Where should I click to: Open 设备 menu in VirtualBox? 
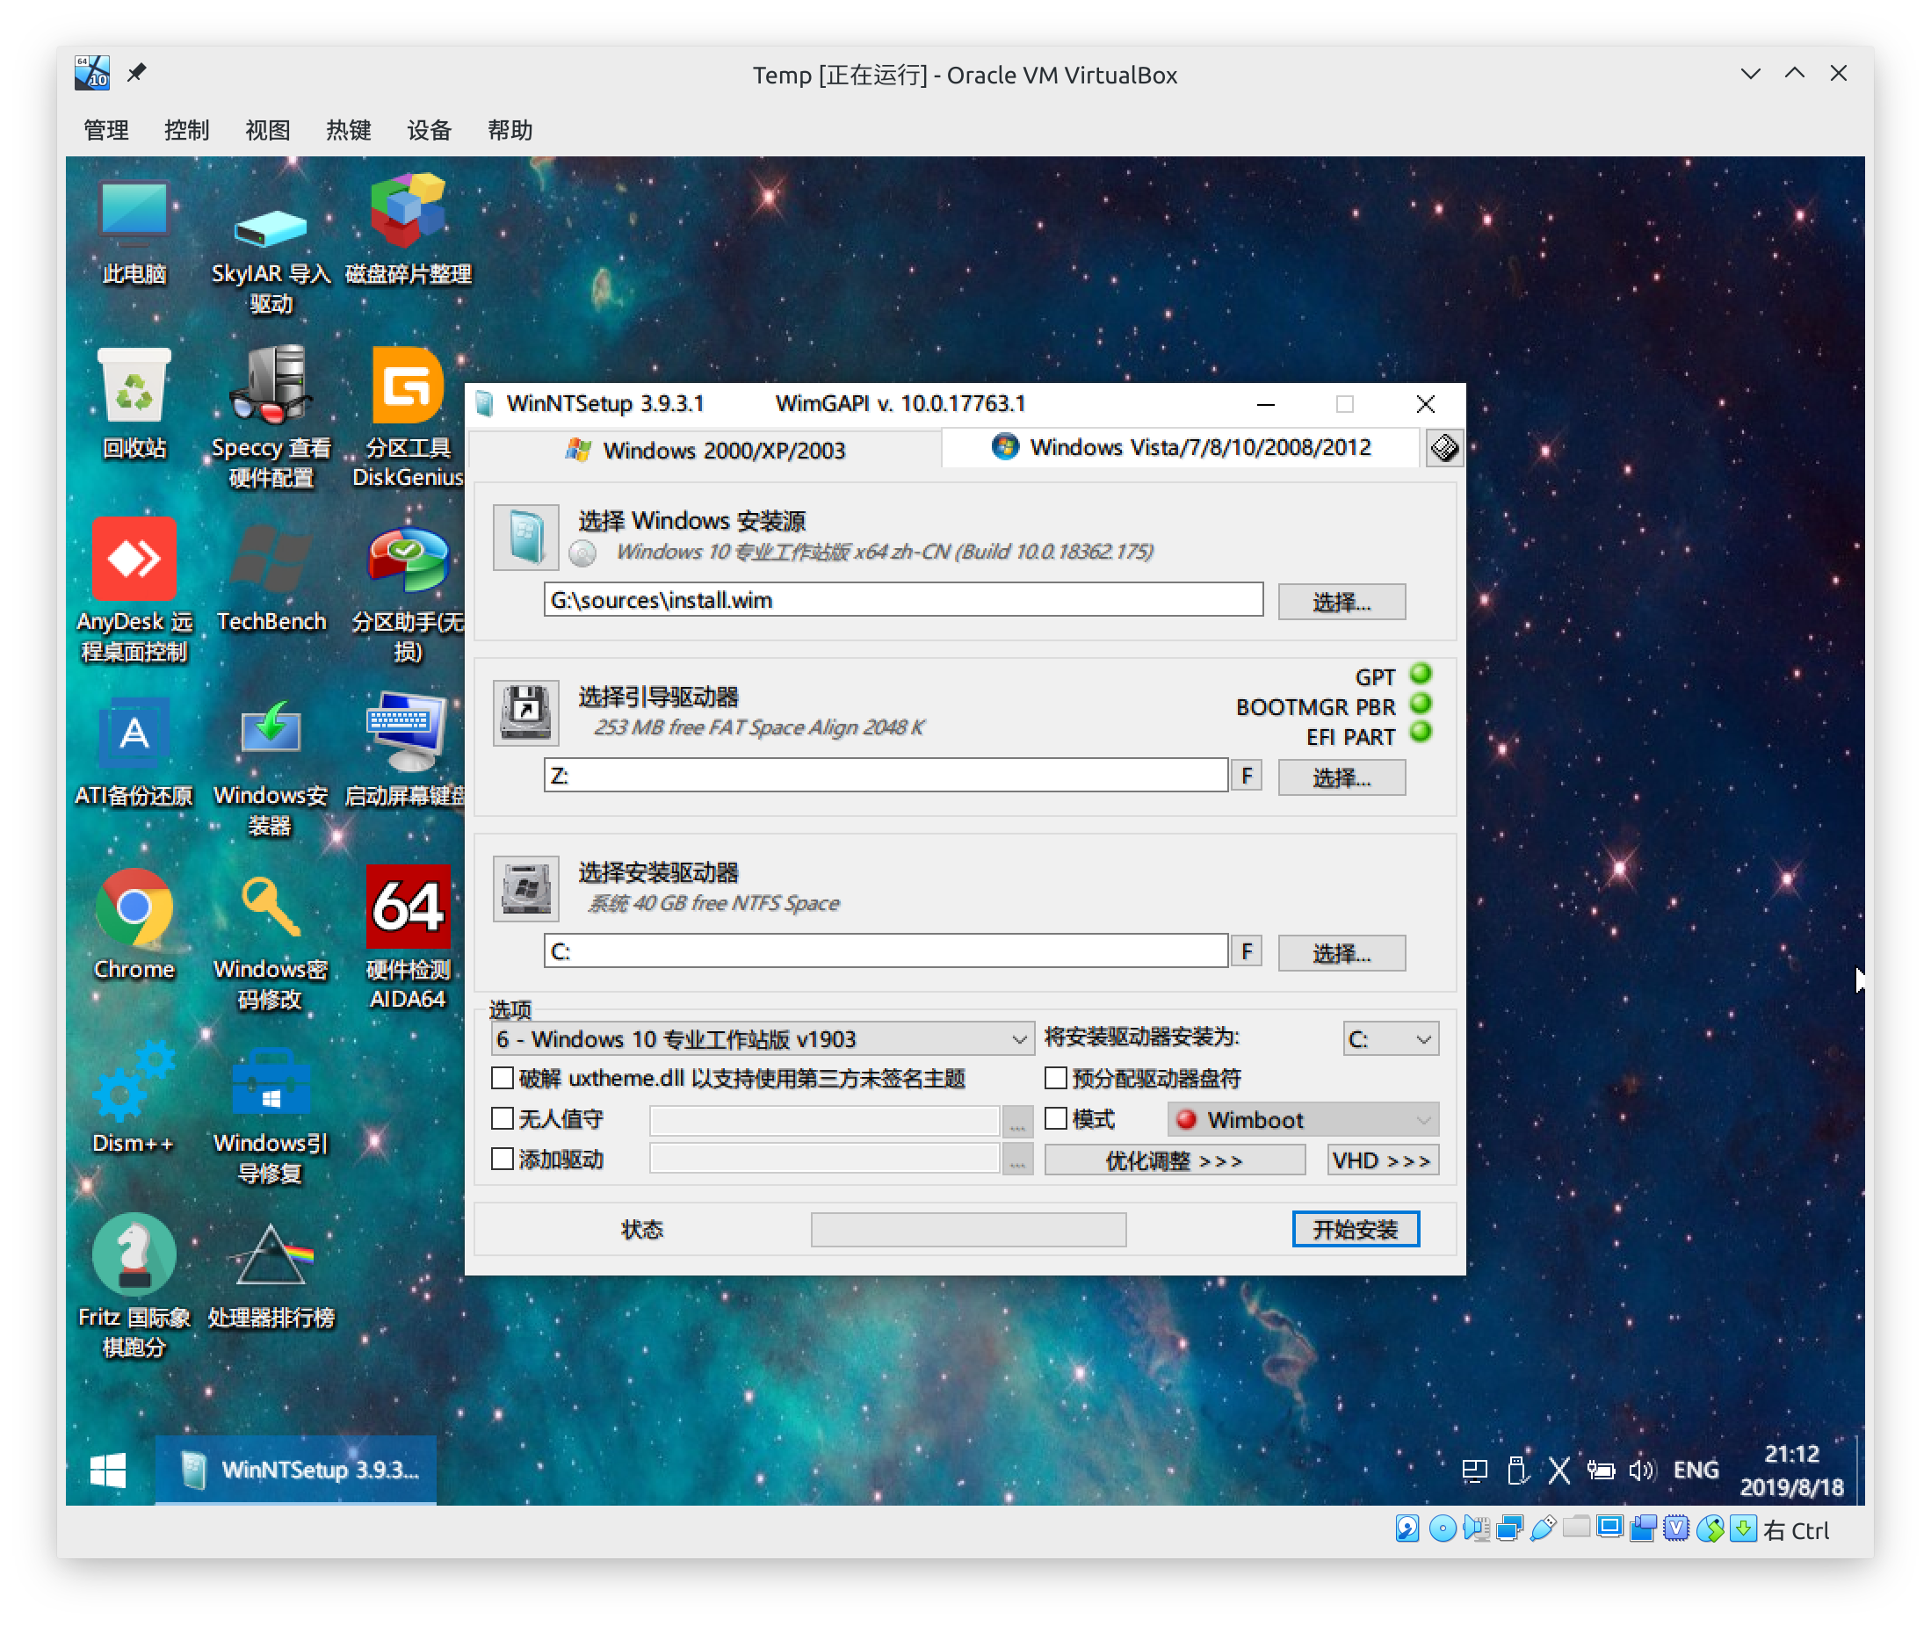tap(430, 130)
